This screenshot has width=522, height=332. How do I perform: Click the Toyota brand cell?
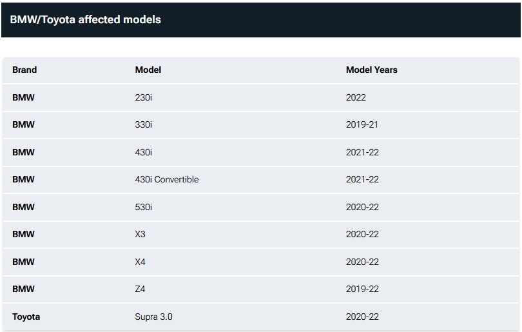tap(26, 317)
